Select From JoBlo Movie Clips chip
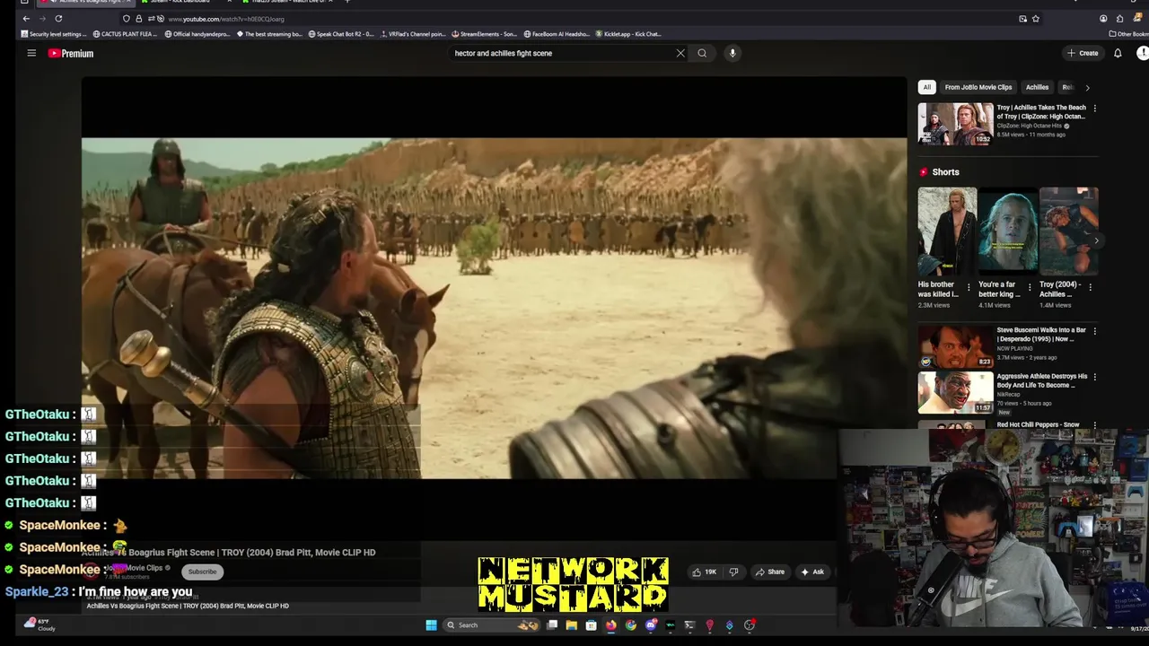The height and width of the screenshot is (646, 1149). tap(978, 87)
